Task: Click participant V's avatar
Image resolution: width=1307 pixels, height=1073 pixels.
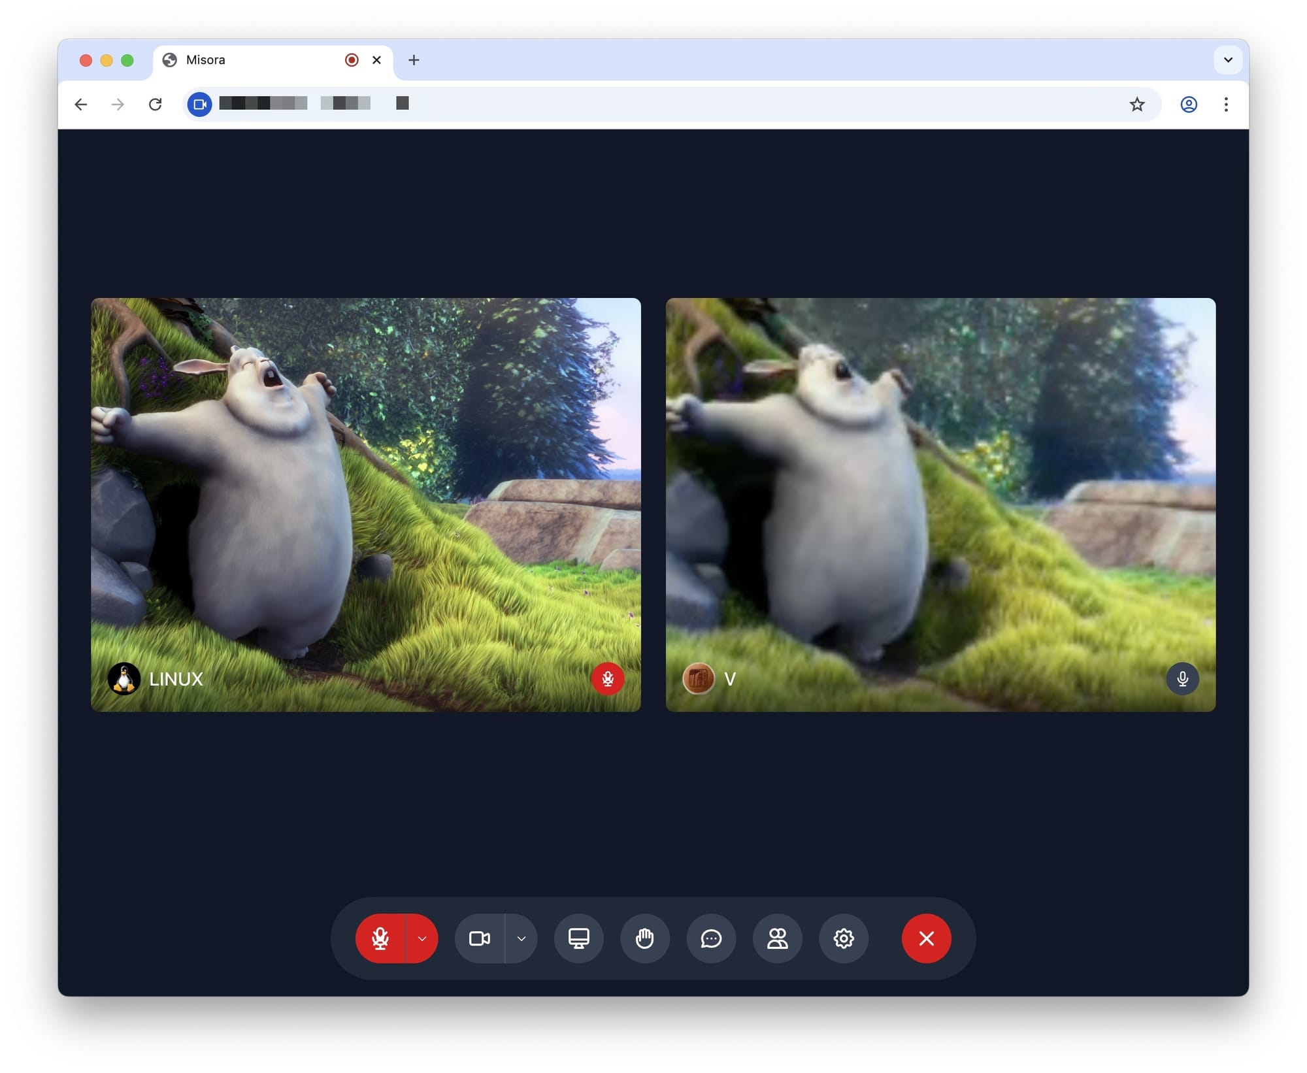Action: [698, 679]
